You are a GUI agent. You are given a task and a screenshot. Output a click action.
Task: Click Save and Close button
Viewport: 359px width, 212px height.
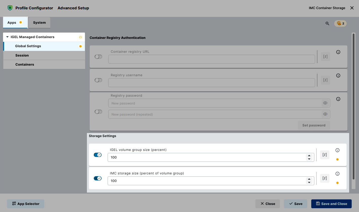coord(331,204)
